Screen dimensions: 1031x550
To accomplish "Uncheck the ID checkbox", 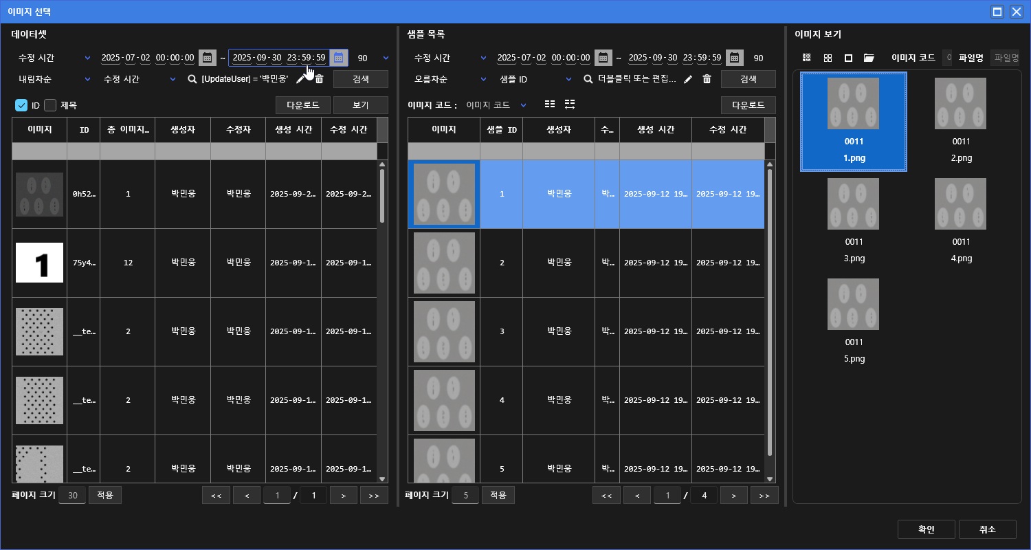I will (x=21, y=105).
